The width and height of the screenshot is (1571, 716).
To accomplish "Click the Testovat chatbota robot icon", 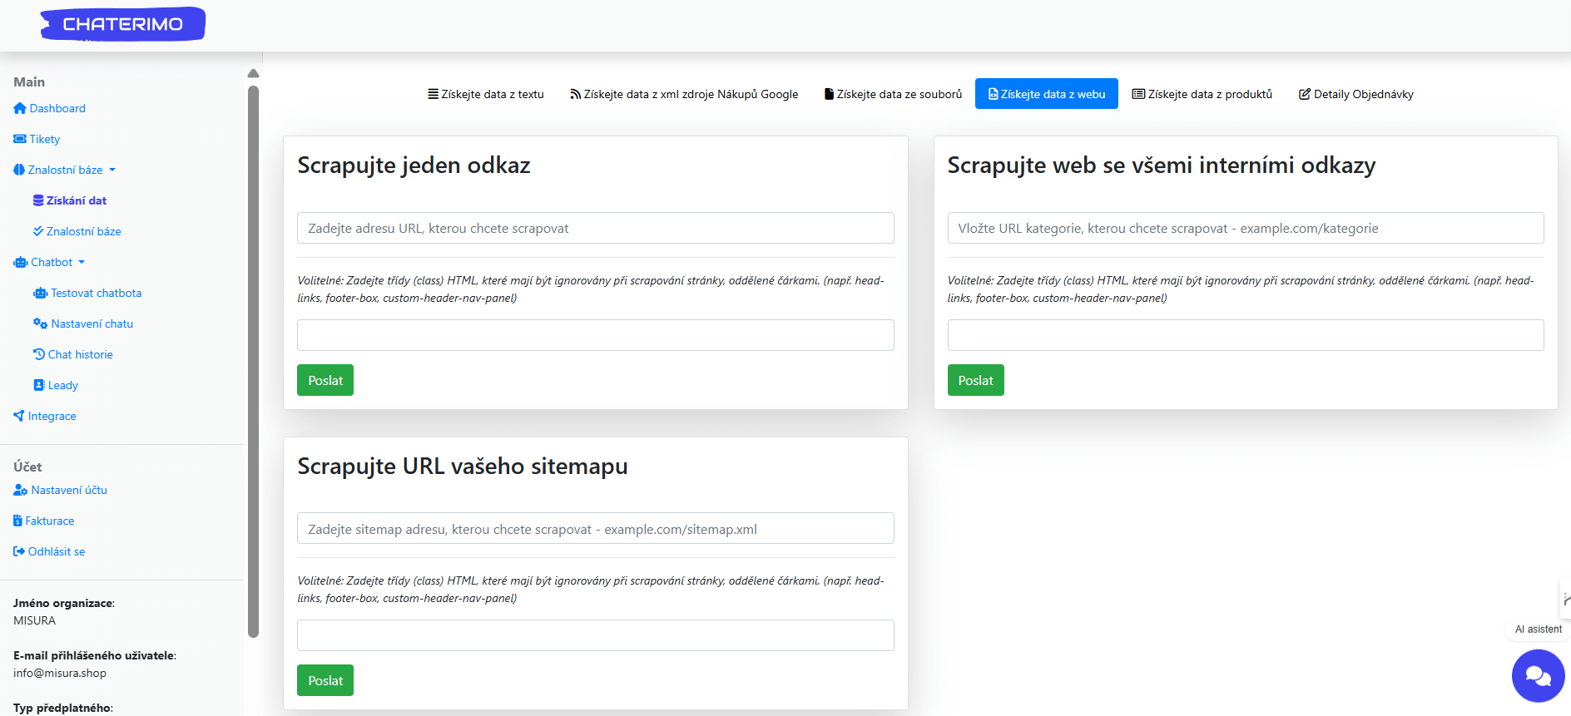I will point(40,293).
